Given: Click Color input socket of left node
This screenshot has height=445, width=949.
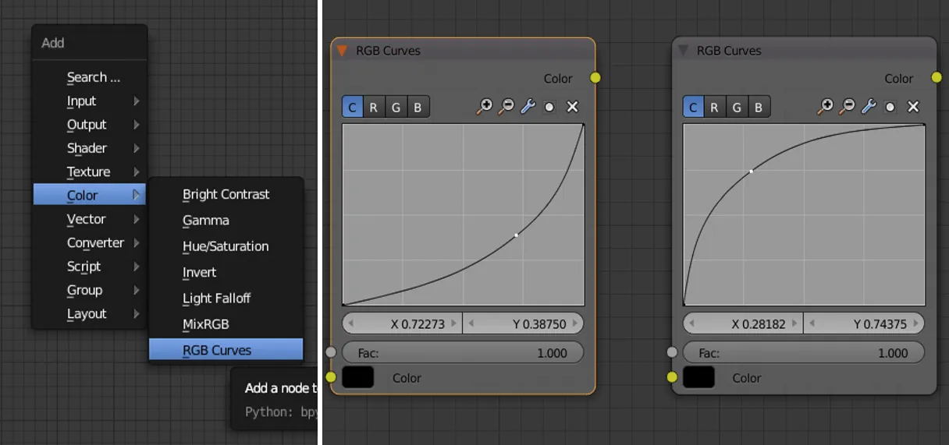Looking at the screenshot, I should point(331,378).
